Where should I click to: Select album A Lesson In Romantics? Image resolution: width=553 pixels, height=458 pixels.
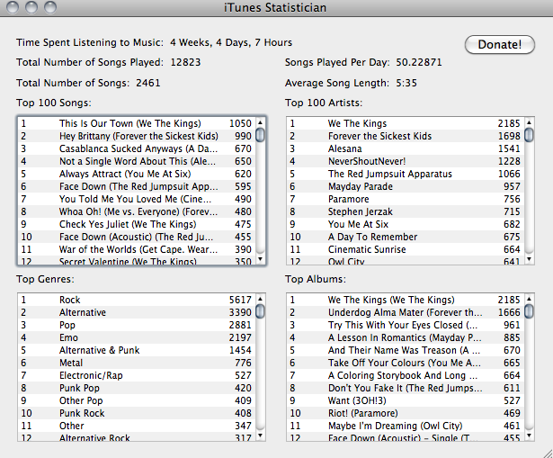pyautogui.click(x=406, y=337)
